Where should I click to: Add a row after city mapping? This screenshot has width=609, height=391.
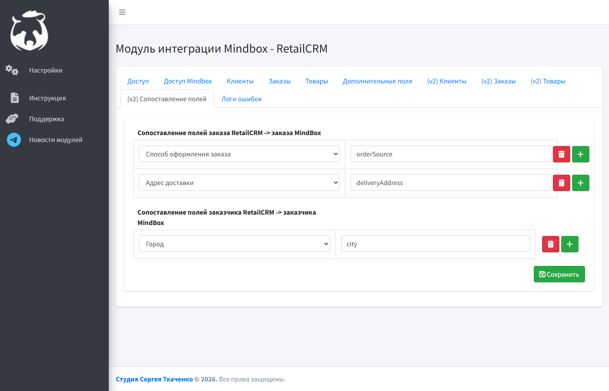coord(570,244)
